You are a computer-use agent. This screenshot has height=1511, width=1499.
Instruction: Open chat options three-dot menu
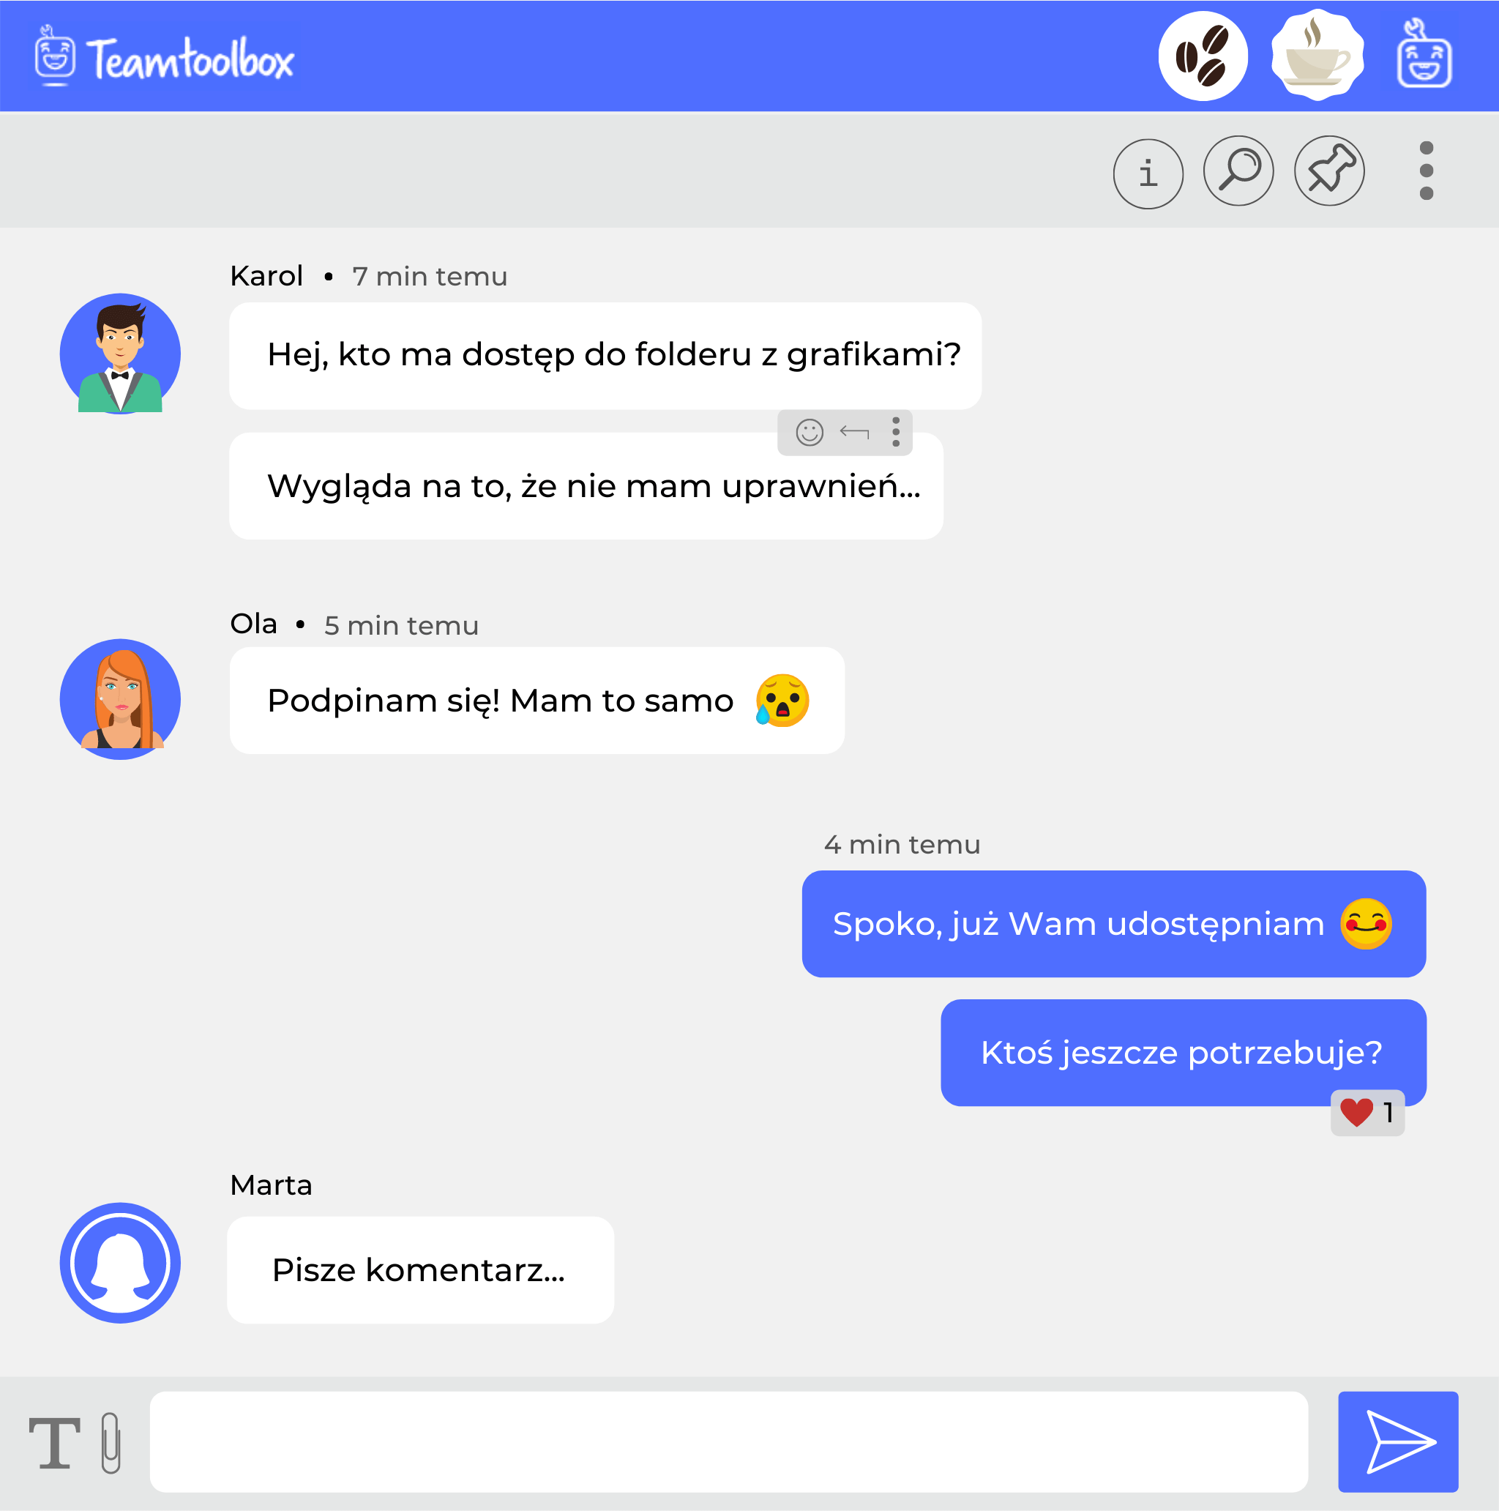click(1427, 171)
